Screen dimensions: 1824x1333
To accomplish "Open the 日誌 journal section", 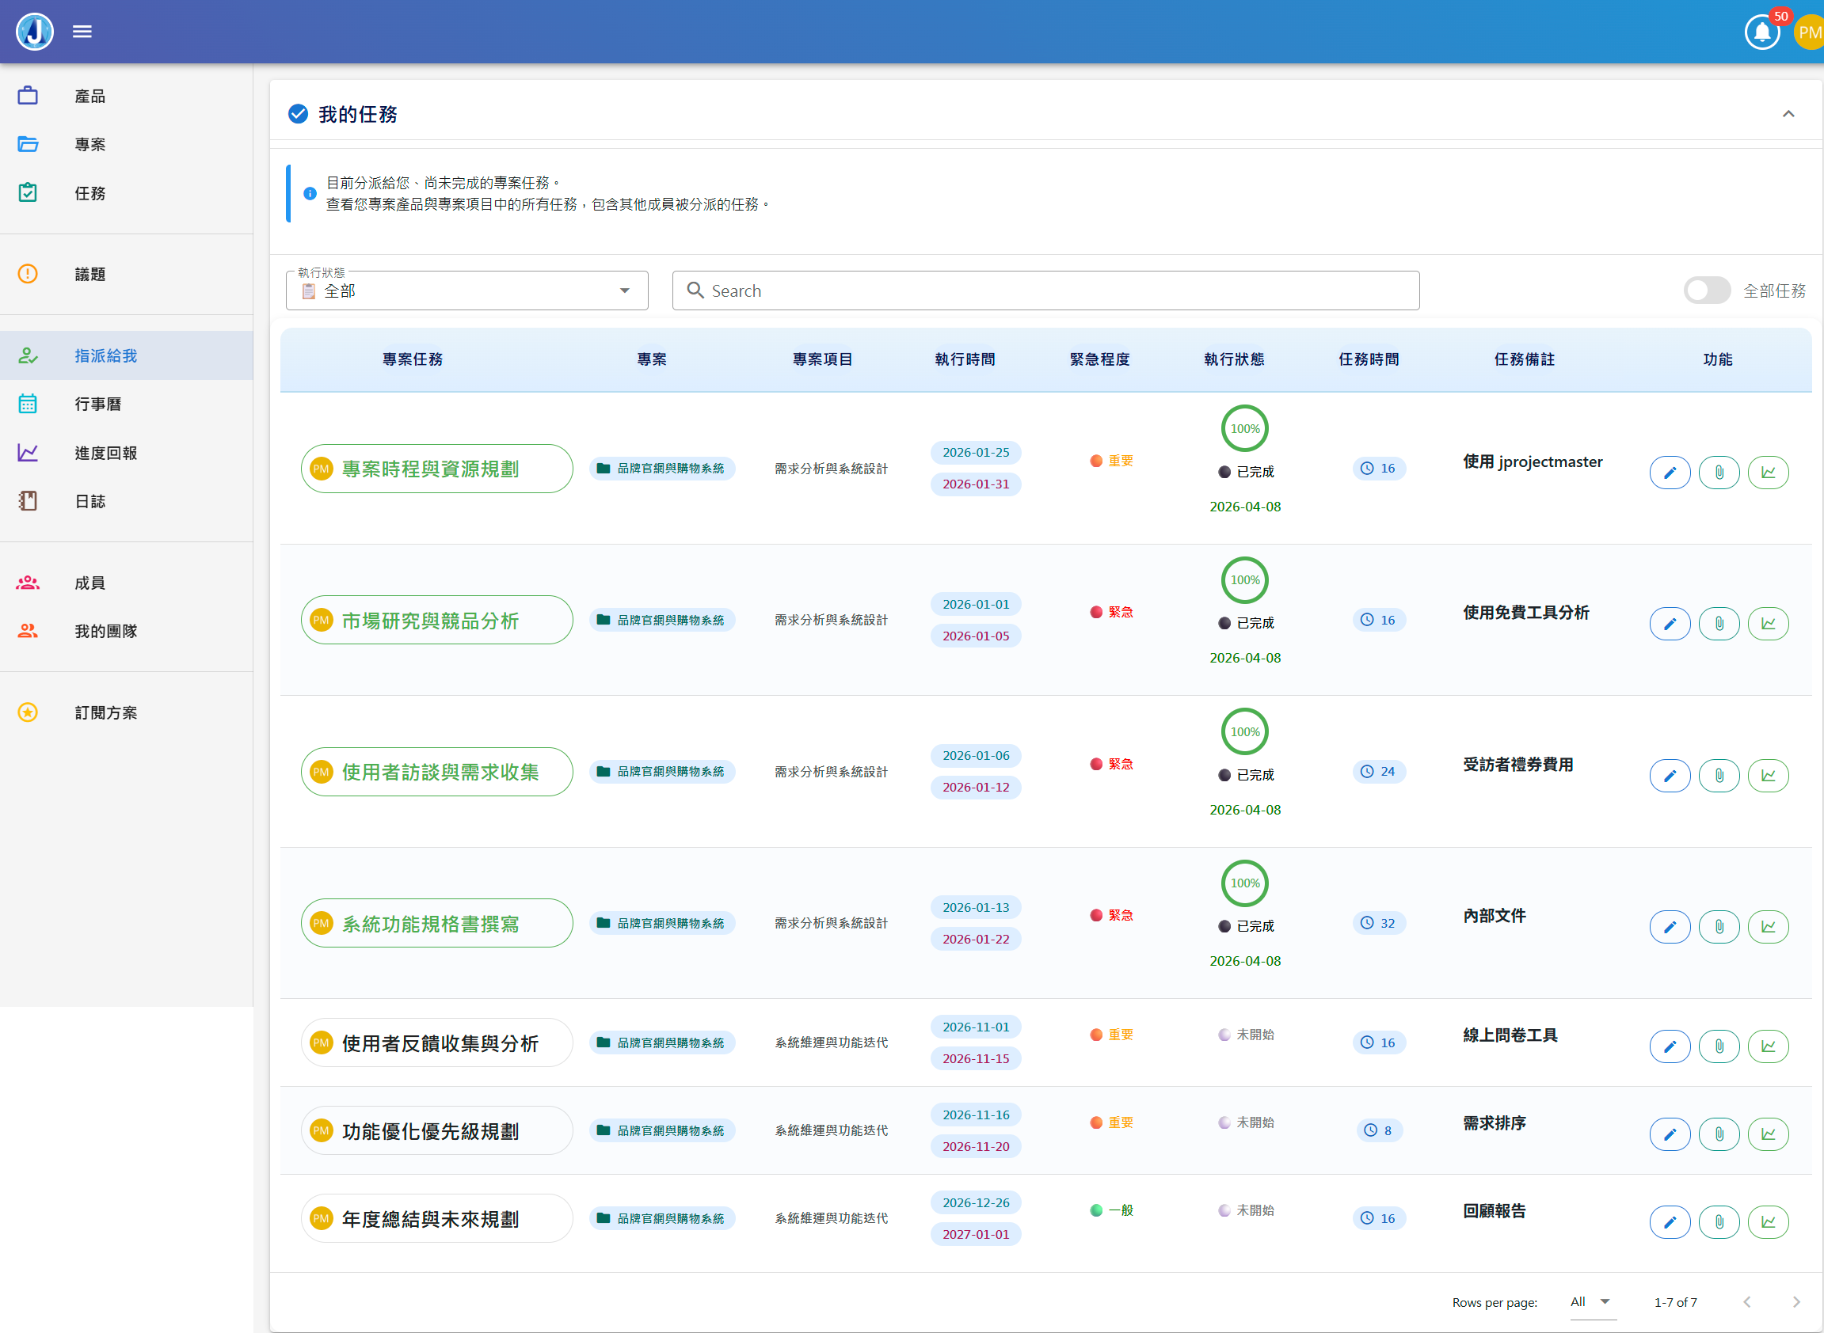I will 90,501.
